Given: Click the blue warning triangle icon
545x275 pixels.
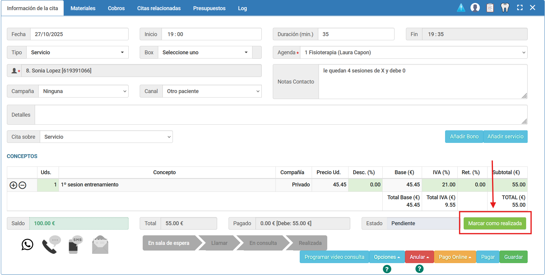Looking at the screenshot, I should click(461, 8).
